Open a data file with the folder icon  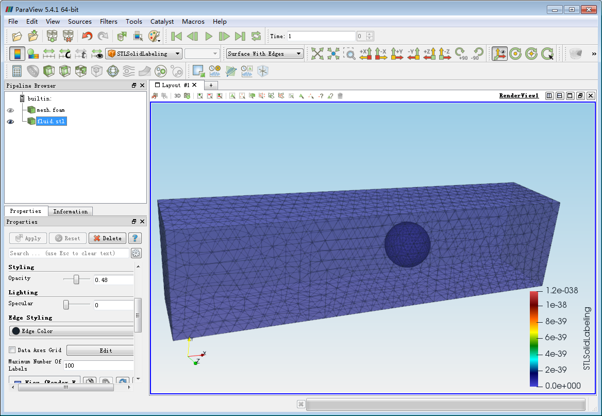[17, 36]
